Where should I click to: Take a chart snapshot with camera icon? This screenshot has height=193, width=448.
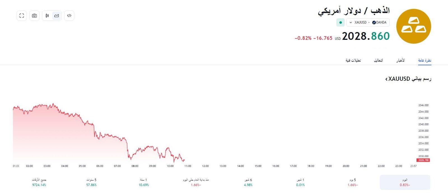(x=34, y=16)
